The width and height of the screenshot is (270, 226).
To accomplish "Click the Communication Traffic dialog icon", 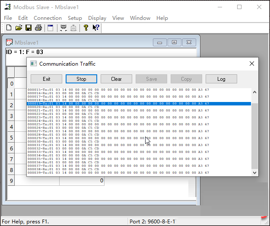I will pos(34,64).
